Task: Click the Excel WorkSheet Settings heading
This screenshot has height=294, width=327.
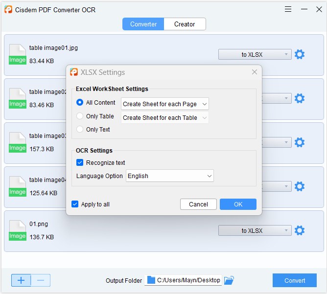Action: pyautogui.click(x=112, y=89)
